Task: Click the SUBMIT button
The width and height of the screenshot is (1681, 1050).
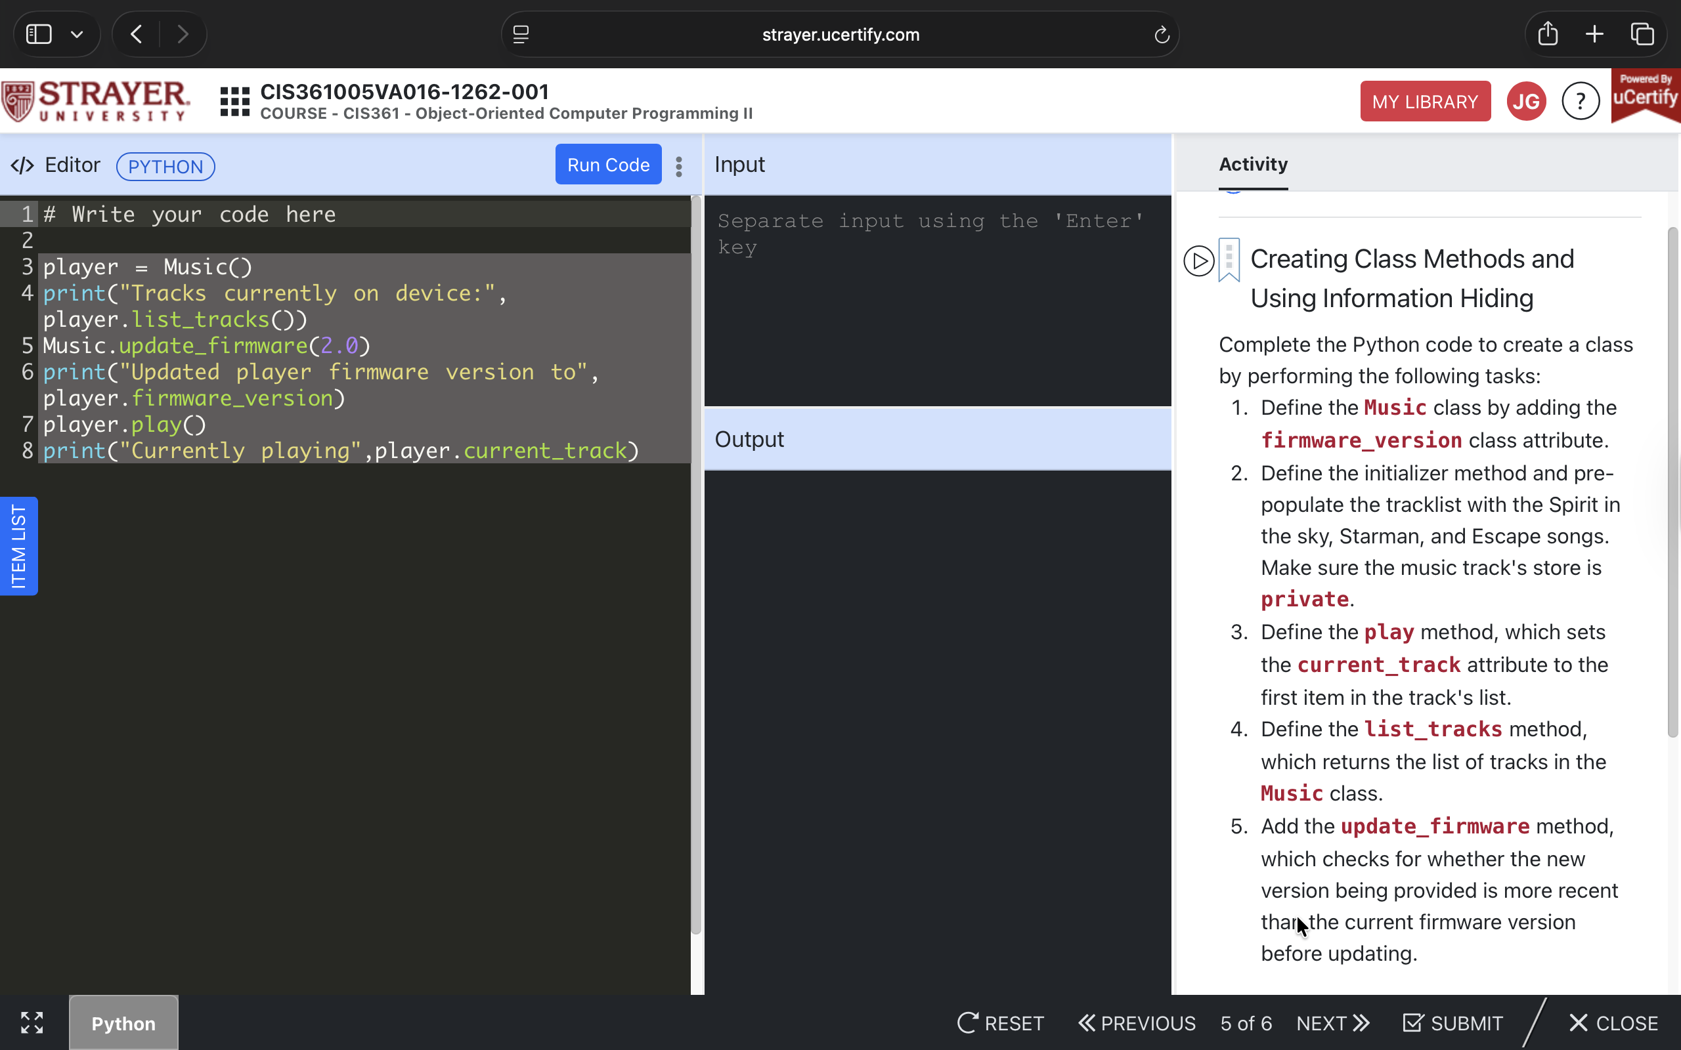Action: coord(1452,1023)
